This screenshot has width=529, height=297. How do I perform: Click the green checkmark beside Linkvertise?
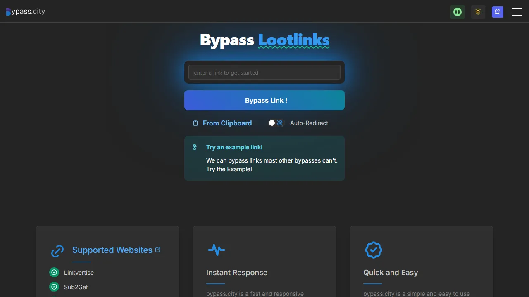point(54,272)
